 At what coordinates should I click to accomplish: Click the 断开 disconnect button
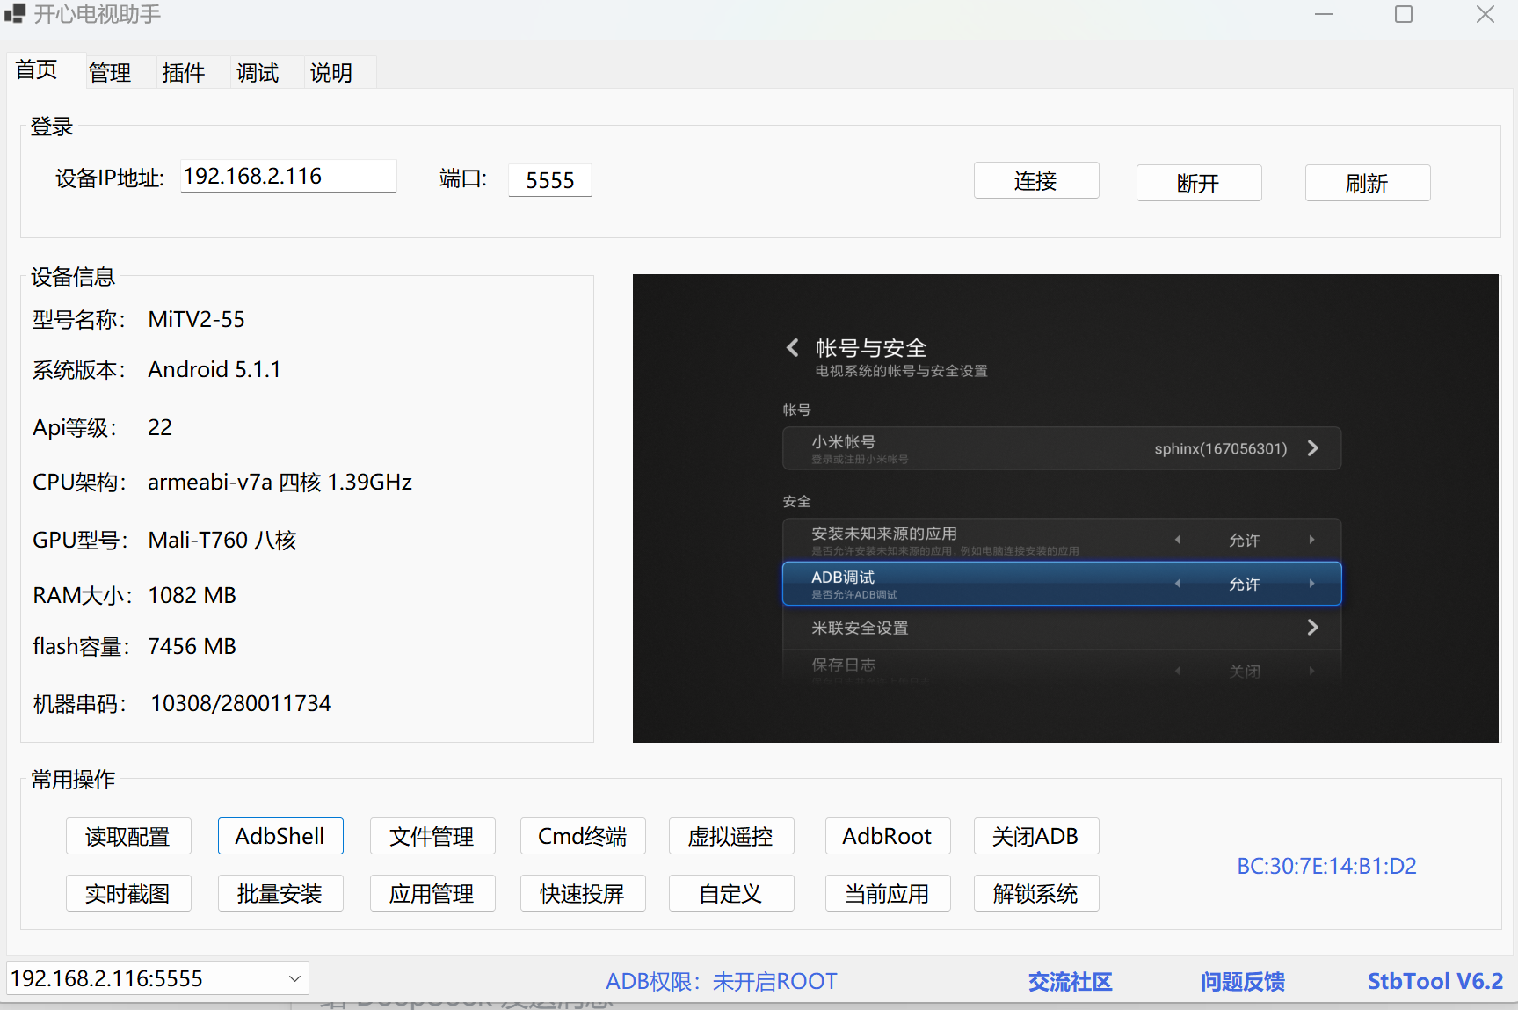tap(1199, 183)
